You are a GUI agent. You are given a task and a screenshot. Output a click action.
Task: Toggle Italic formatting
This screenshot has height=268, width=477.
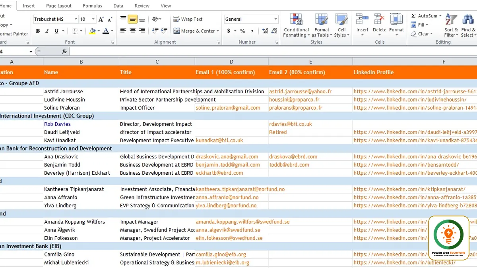pos(47,31)
